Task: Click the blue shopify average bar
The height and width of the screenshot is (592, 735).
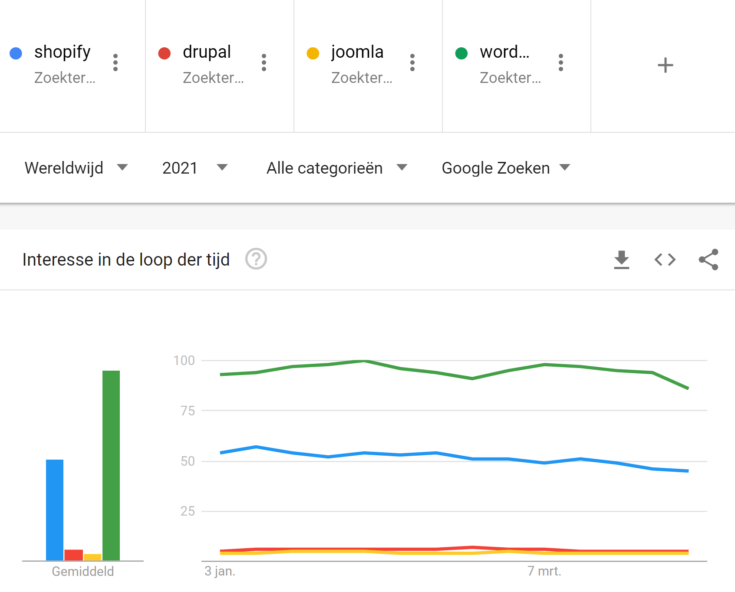Action: coord(55,510)
